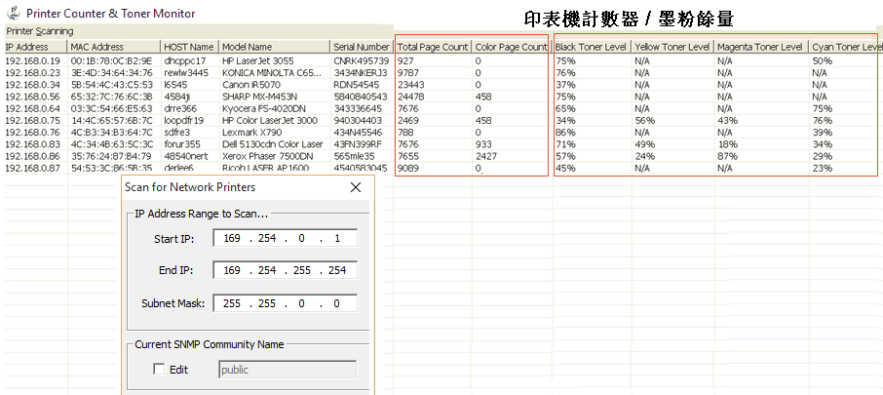Click serial number CNRK495739
The height and width of the screenshot is (395, 883).
click(361, 60)
